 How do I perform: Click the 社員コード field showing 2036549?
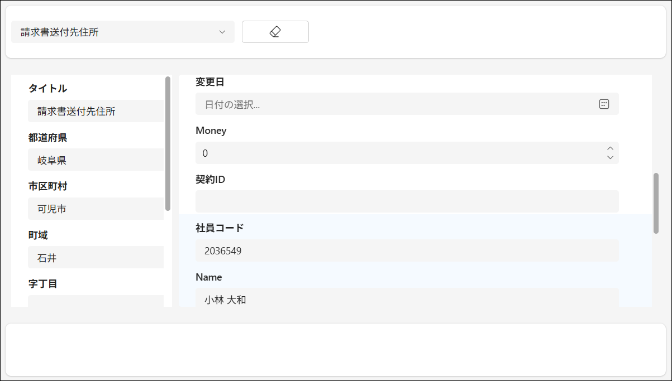coord(407,251)
